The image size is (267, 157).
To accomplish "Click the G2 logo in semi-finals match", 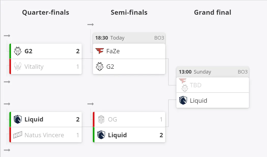I will (x=100, y=66).
